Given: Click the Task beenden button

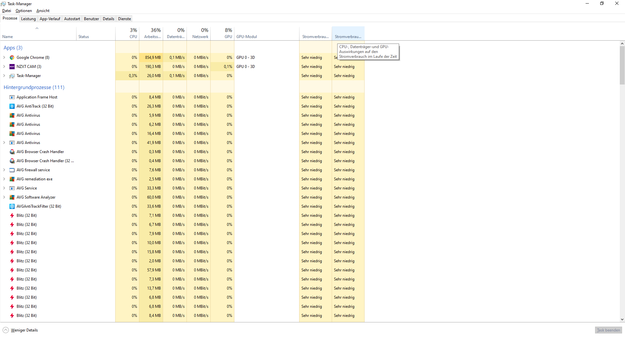Looking at the screenshot, I should pyautogui.click(x=608, y=330).
